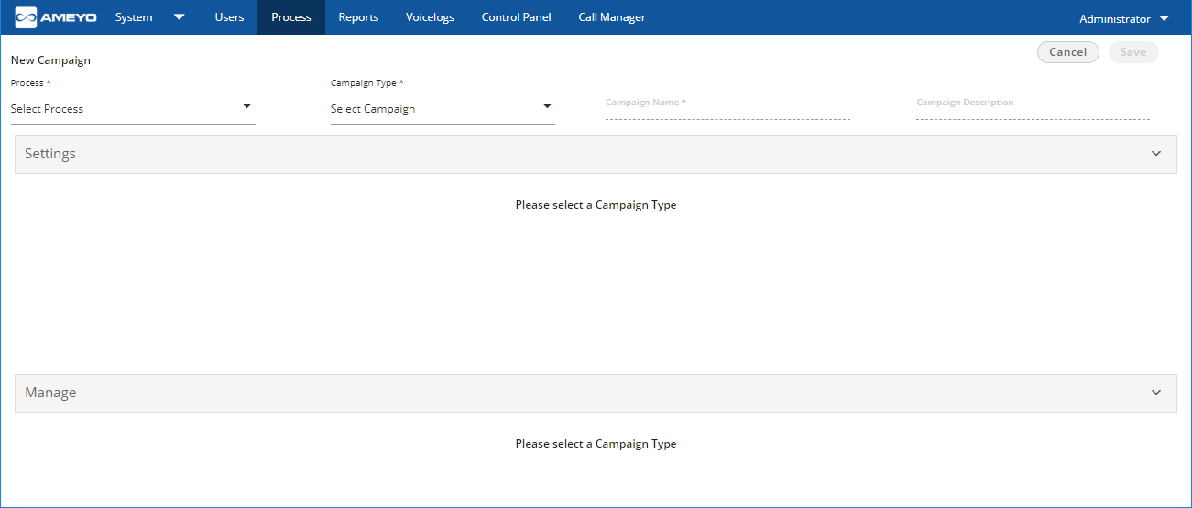The width and height of the screenshot is (1192, 508).
Task: Open the Reports tab
Action: pyautogui.click(x=358, y=17)
